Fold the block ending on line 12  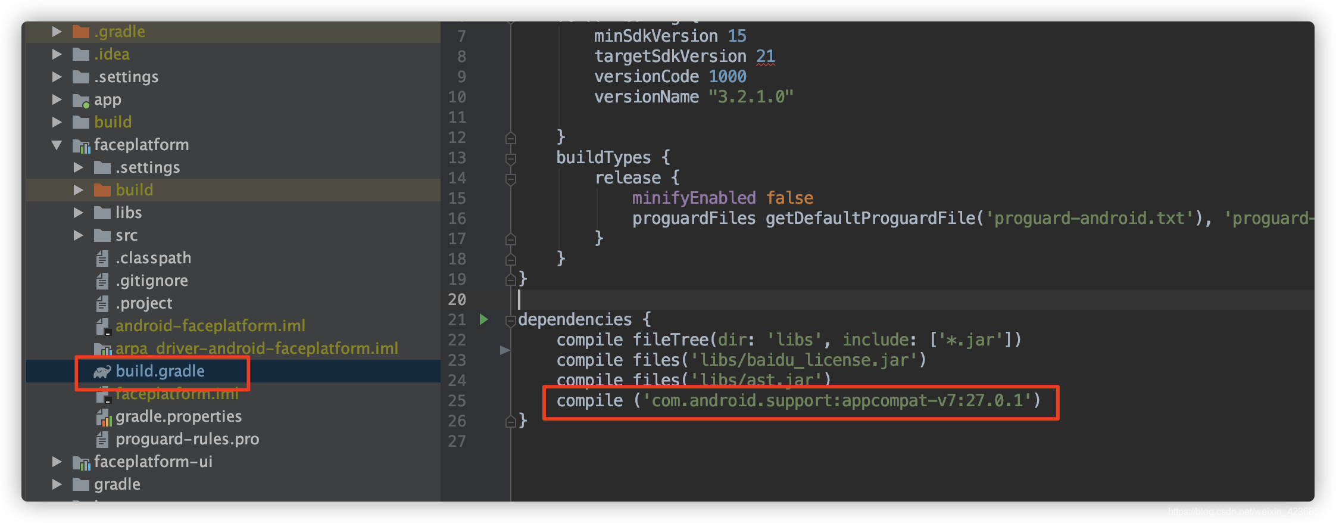pyautogui.click(x=510, y=138)
